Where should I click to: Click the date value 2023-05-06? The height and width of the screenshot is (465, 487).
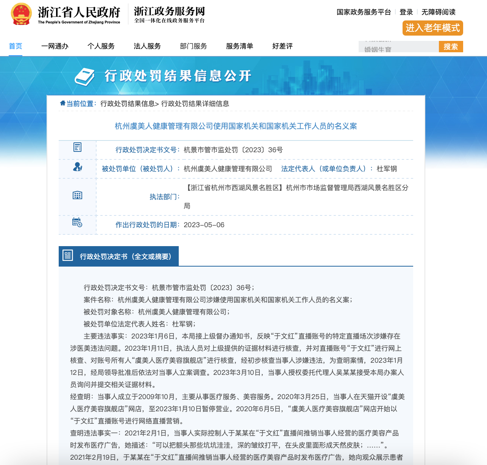pyautogui.click(x=204, y=225)
